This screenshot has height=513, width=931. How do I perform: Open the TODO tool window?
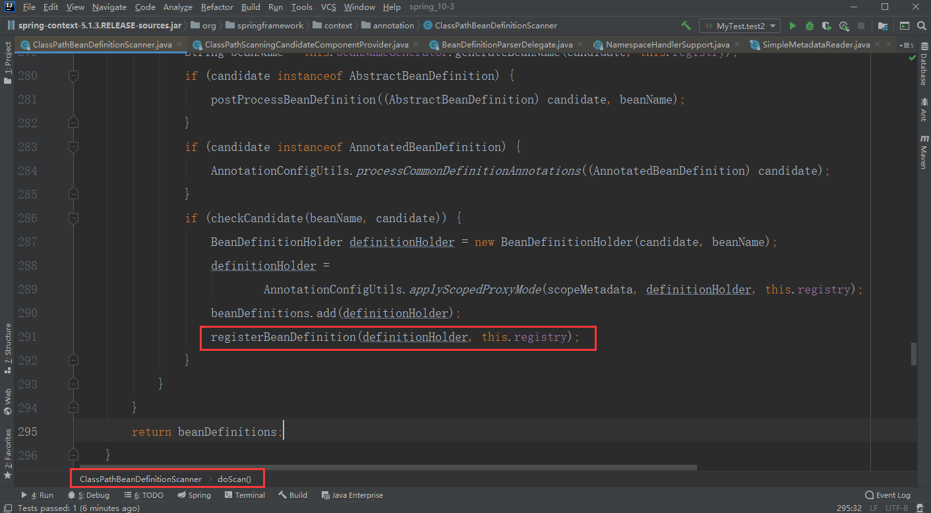(144, 495)
